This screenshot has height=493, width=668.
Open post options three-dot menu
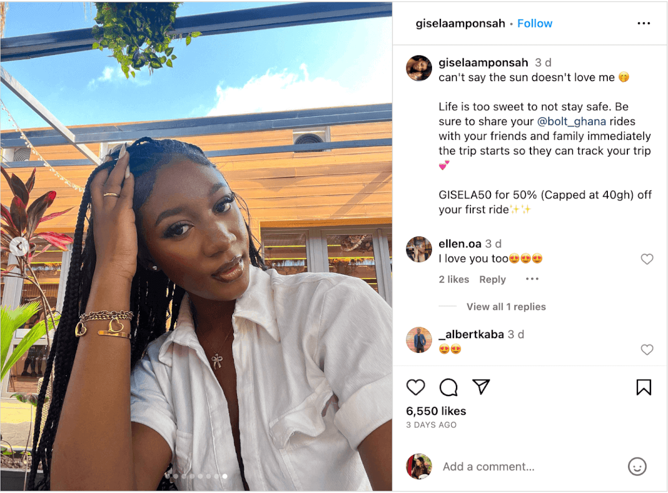tap(644, 23)
